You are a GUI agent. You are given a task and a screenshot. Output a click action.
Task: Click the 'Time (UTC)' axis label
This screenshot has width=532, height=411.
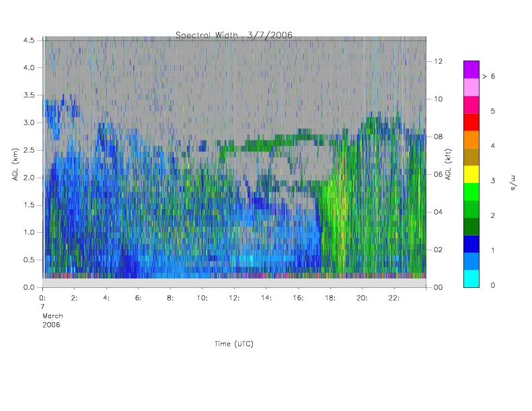(x=234, y=344)
